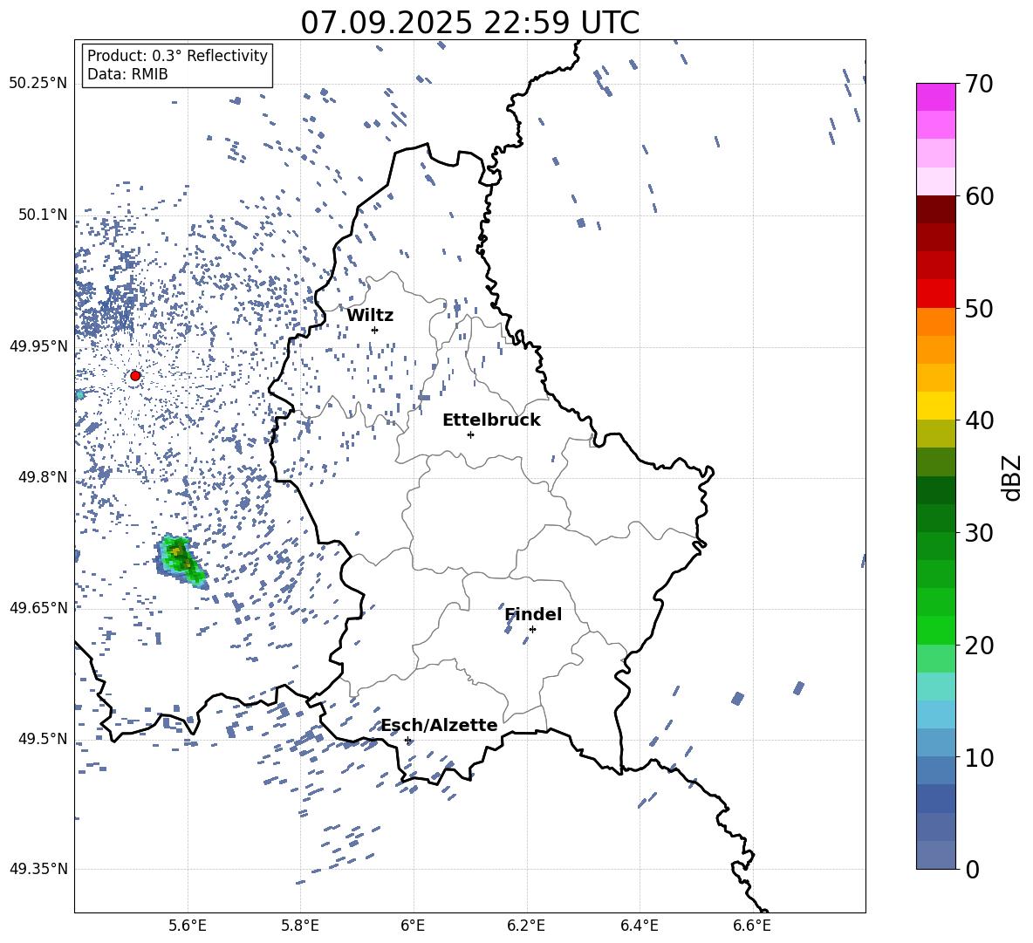1033x943 pixels.
Task: Pick the dark maroon swatch just below 60 dBZ
Action: point(935,209)
